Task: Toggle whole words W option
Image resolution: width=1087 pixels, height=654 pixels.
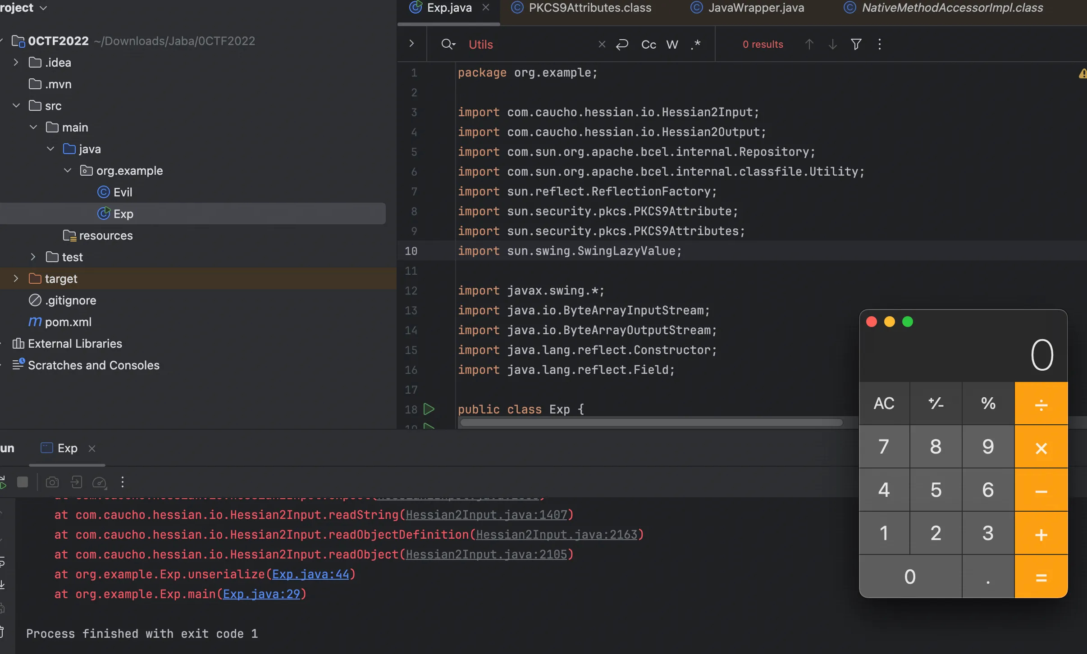Action: coord(672,44)
